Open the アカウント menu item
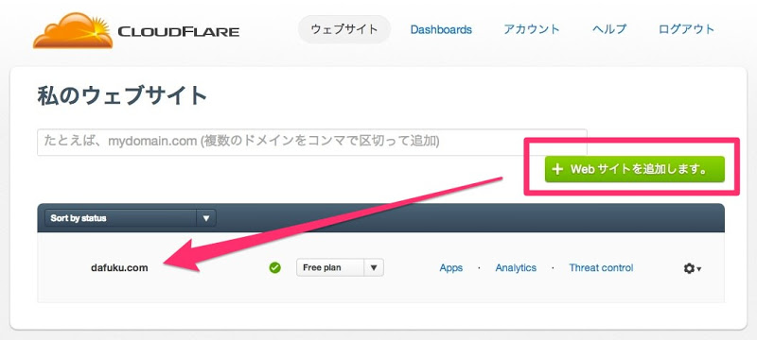The width and height of the screenshot is (757, 340). 532,29
